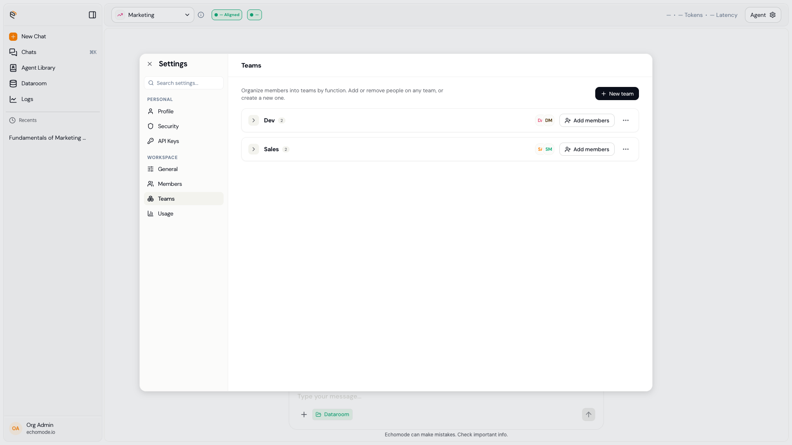Screen dimensions: 792x445
Task: Open the Profile settings
Action: point(184,112)
